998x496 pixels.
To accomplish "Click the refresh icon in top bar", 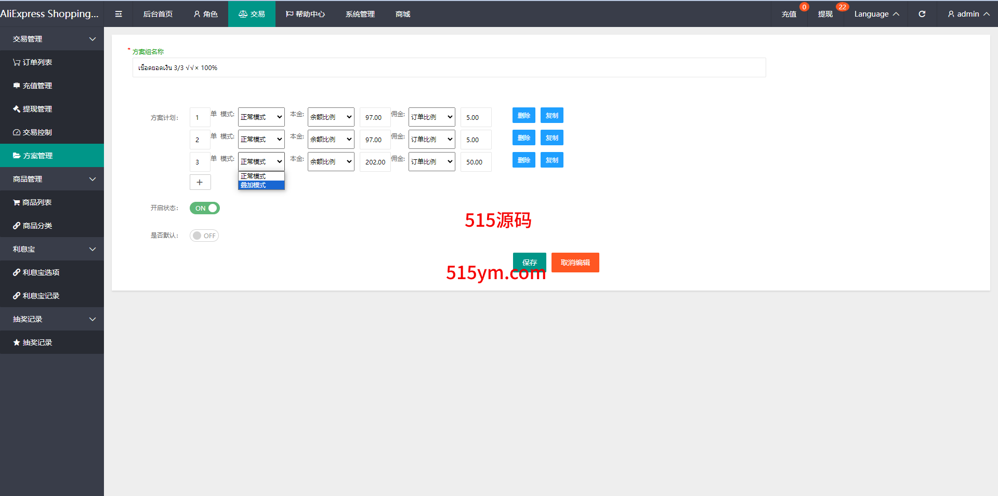I will (x=922, y=14).
